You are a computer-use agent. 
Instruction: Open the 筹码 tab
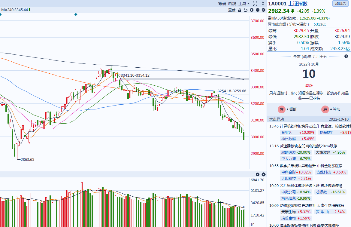tap(222, 4)
